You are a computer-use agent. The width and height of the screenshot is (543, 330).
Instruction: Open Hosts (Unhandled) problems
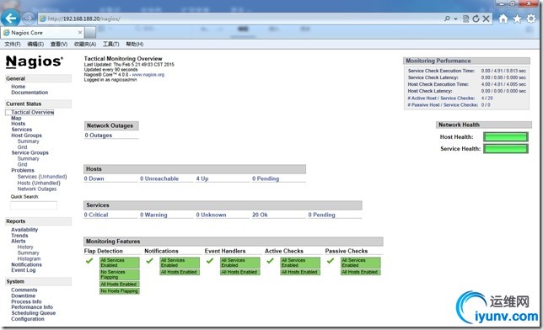pos(39,183)
